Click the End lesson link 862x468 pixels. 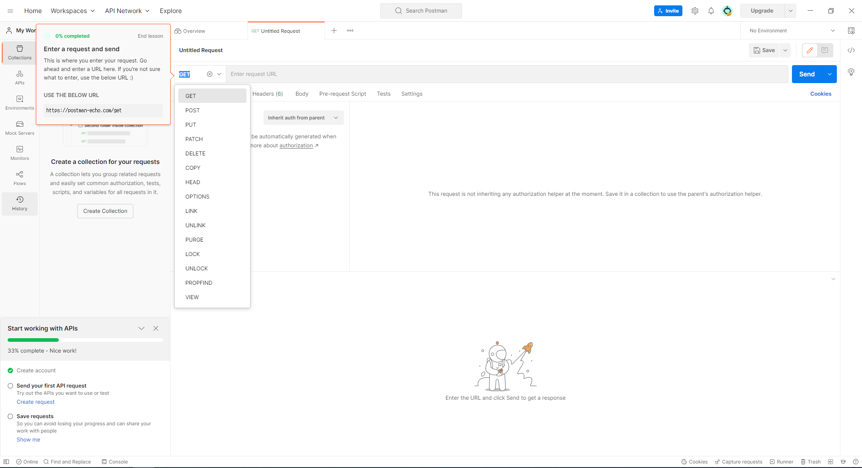point(150,36)
